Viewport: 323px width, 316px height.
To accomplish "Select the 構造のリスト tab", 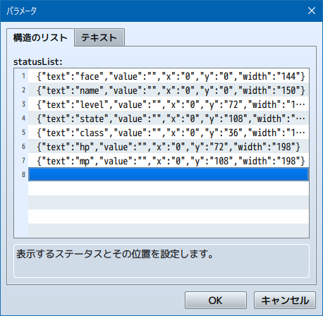I will (x=40, y=37).
